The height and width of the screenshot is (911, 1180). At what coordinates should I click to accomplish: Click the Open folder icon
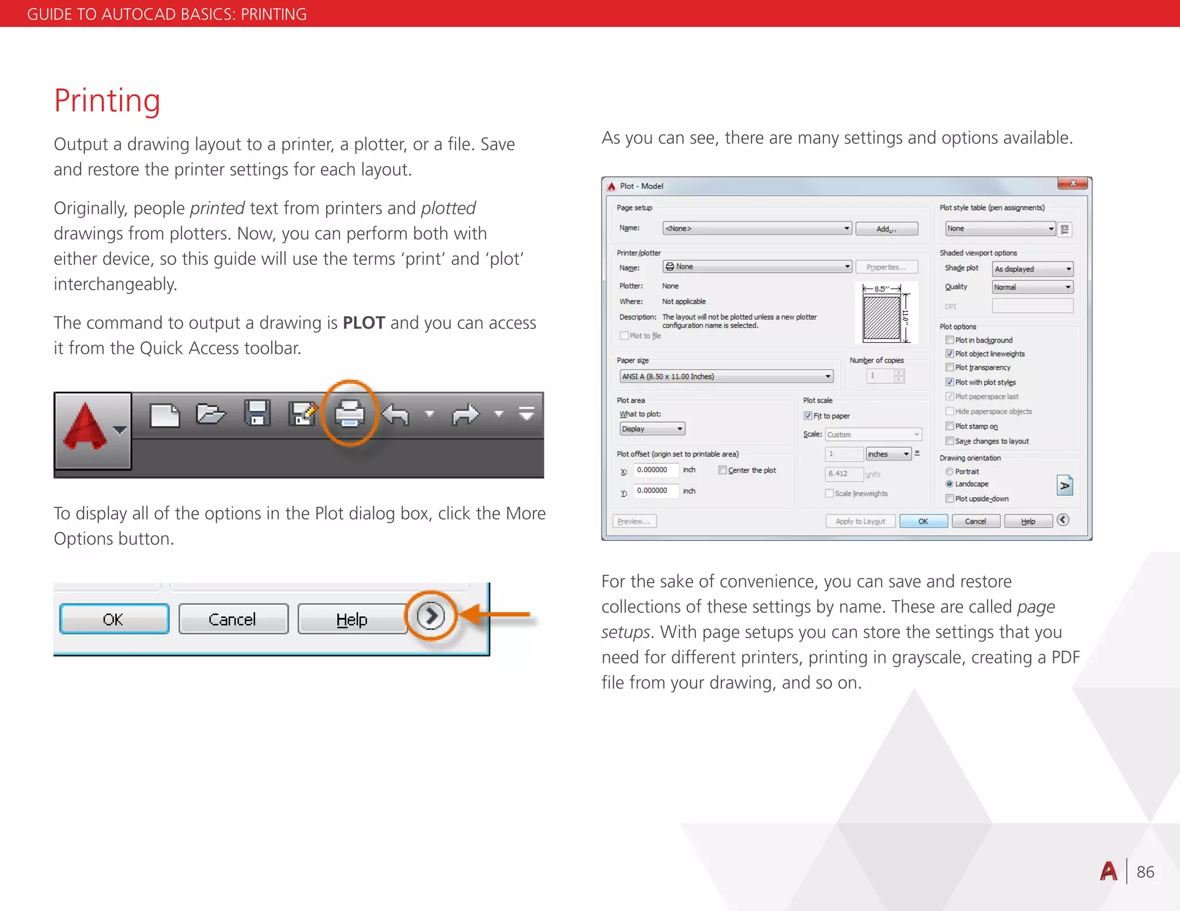click(210, 413)
